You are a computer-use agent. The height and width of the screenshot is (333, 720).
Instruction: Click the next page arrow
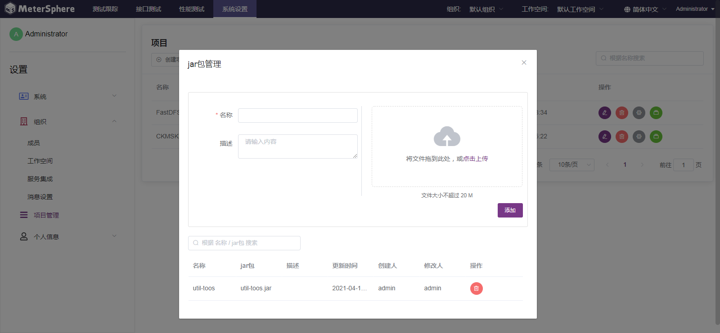[x=642, y=165]
